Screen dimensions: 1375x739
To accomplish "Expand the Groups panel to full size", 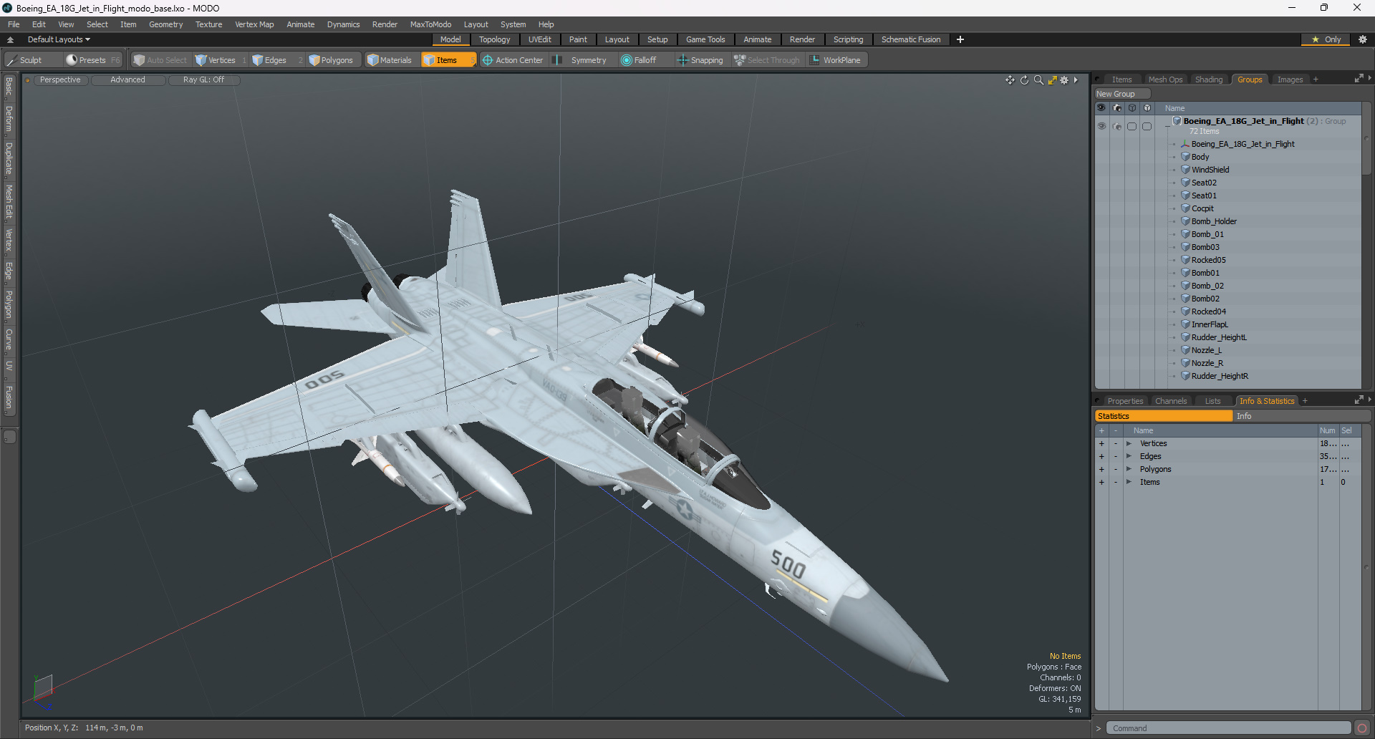I will (1359, 79).
